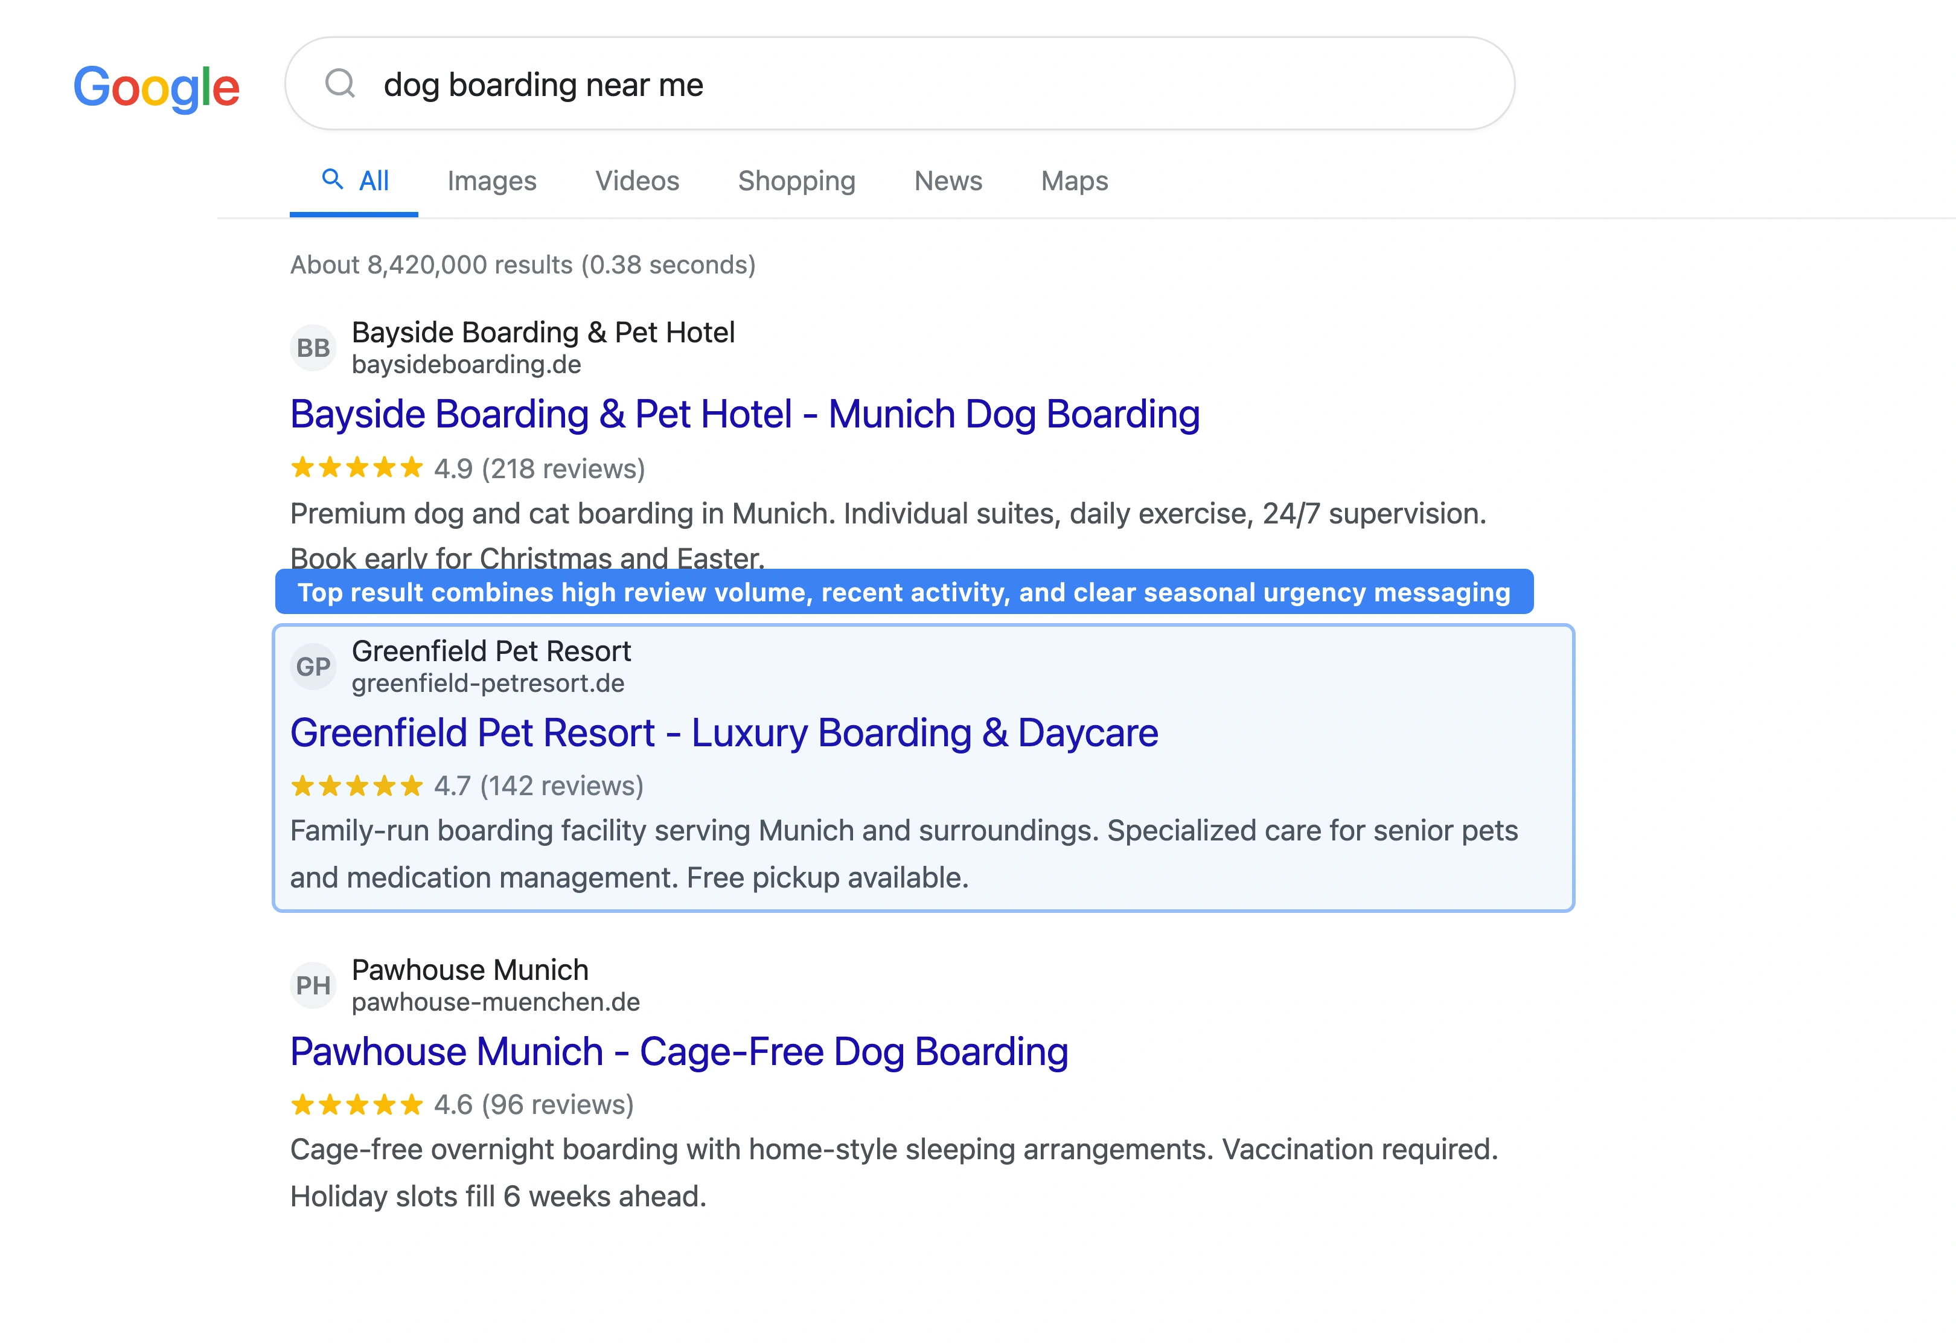Open the Bayside Boarding & Pet Hotel result
1956x1344 pixels.
744,414
